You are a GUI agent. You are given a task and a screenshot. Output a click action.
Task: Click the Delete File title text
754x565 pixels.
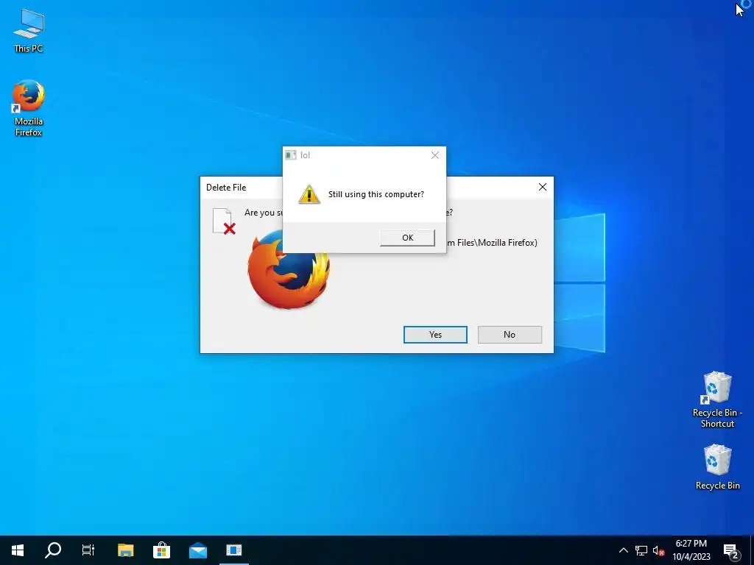tap(226, 188)
